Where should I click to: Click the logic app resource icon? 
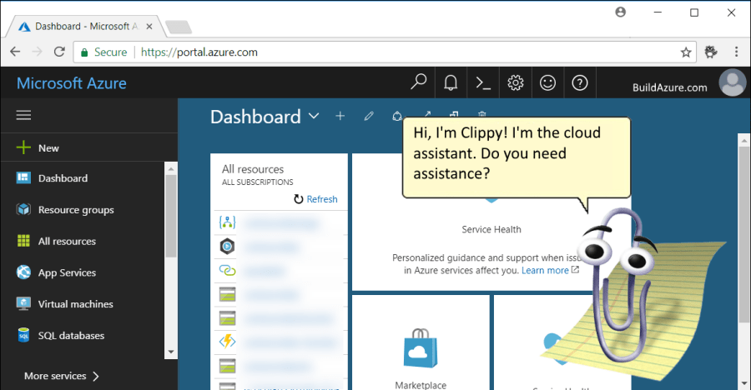[x=227, y=222]
